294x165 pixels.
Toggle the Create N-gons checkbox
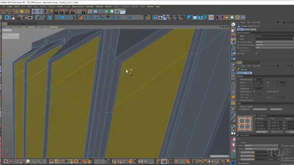point(254,92)
